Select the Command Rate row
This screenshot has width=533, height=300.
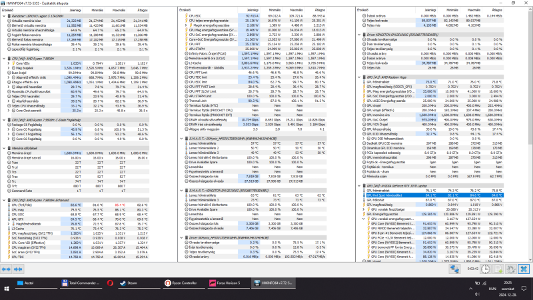click(77, 191)
